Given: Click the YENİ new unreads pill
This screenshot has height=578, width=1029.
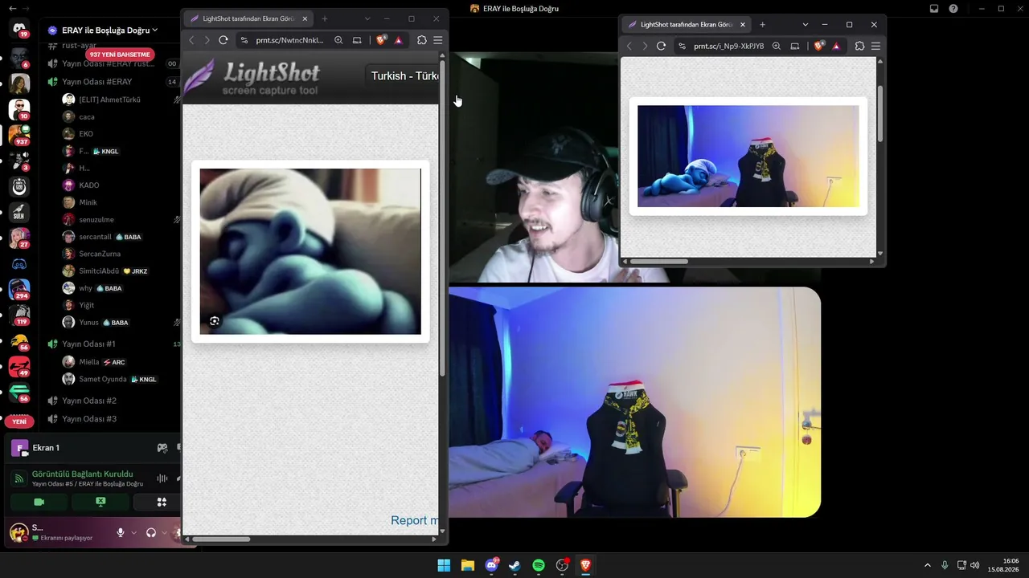Looking at the screenshot, I should 19,421.
